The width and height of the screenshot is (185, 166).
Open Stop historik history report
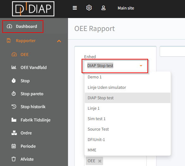pyautogui.click(x=28, y=107)
